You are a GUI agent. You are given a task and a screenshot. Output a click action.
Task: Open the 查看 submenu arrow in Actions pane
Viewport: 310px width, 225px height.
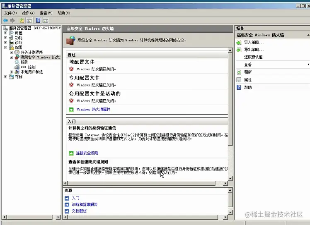click(308, 65)
